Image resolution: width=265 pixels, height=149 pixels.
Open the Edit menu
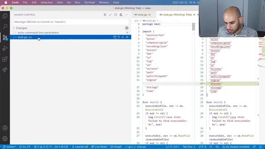pos(34,2)
